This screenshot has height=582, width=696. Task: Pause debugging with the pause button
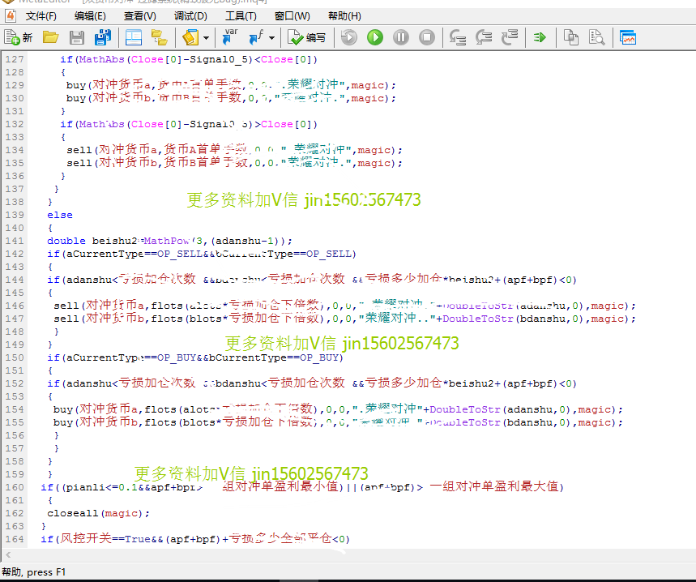click(x=401, y=38)
